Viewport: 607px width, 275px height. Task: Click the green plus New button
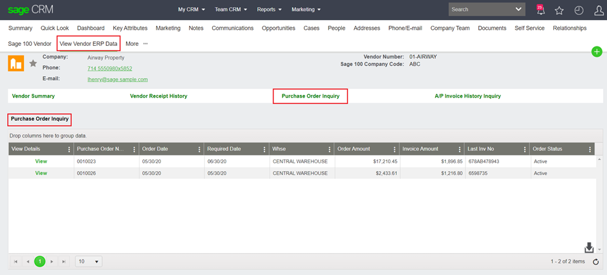point(597,52)
